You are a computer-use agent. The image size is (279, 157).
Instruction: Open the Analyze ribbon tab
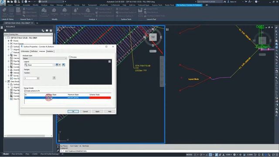44,5
